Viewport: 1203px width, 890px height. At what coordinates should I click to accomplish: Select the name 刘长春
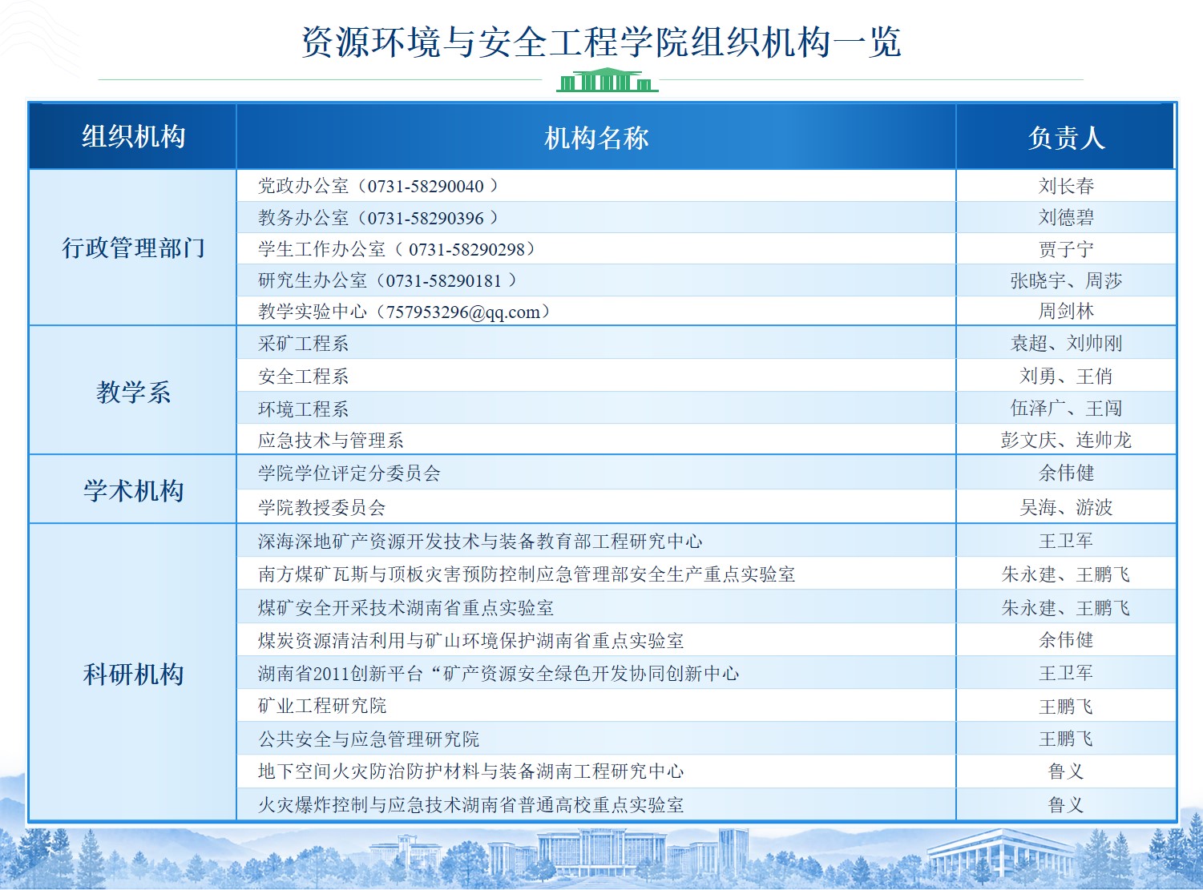[1066, 186]
